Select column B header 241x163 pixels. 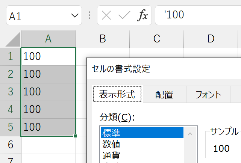[x=103, y=39]
